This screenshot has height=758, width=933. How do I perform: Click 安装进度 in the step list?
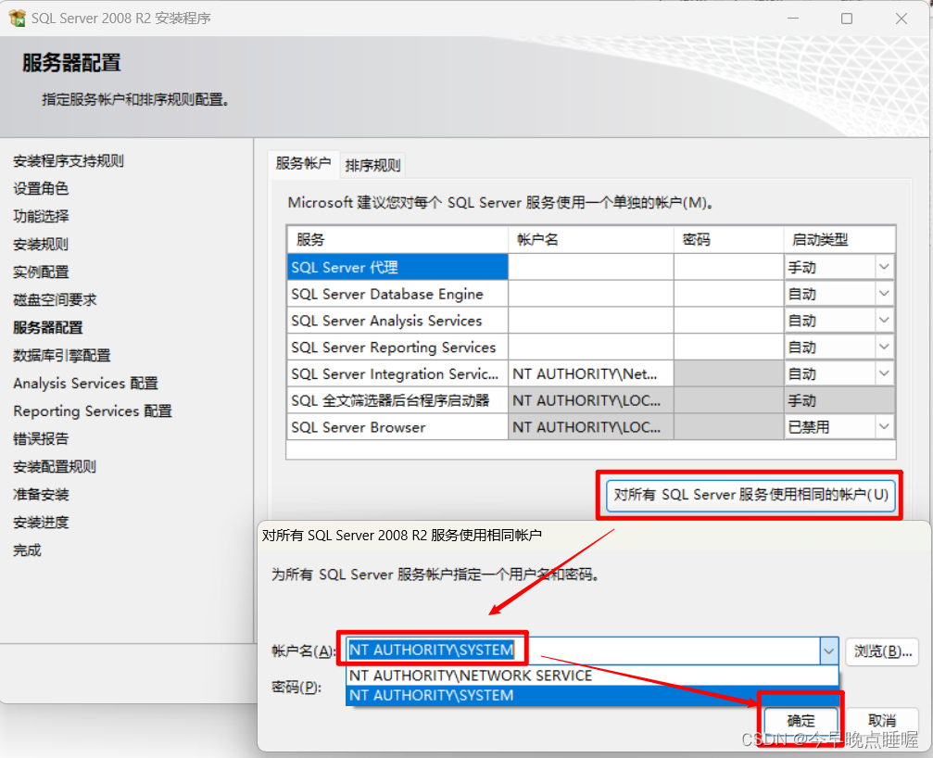click(x=41, y=523)
